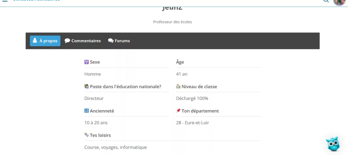Open the Forums tab
This screenshot has width=348, height=155.
point(119,41)
